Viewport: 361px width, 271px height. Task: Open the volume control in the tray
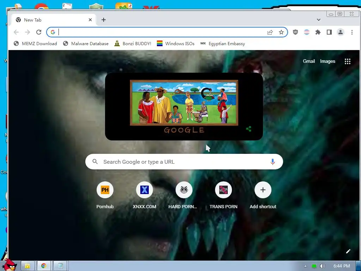pos(322,266)
